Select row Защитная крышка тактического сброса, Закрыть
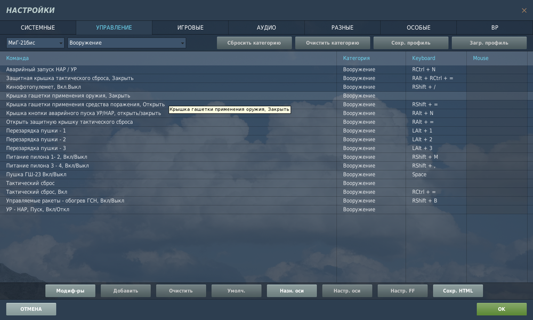This screenshot has height=320, width=533. tap(264, 78)
